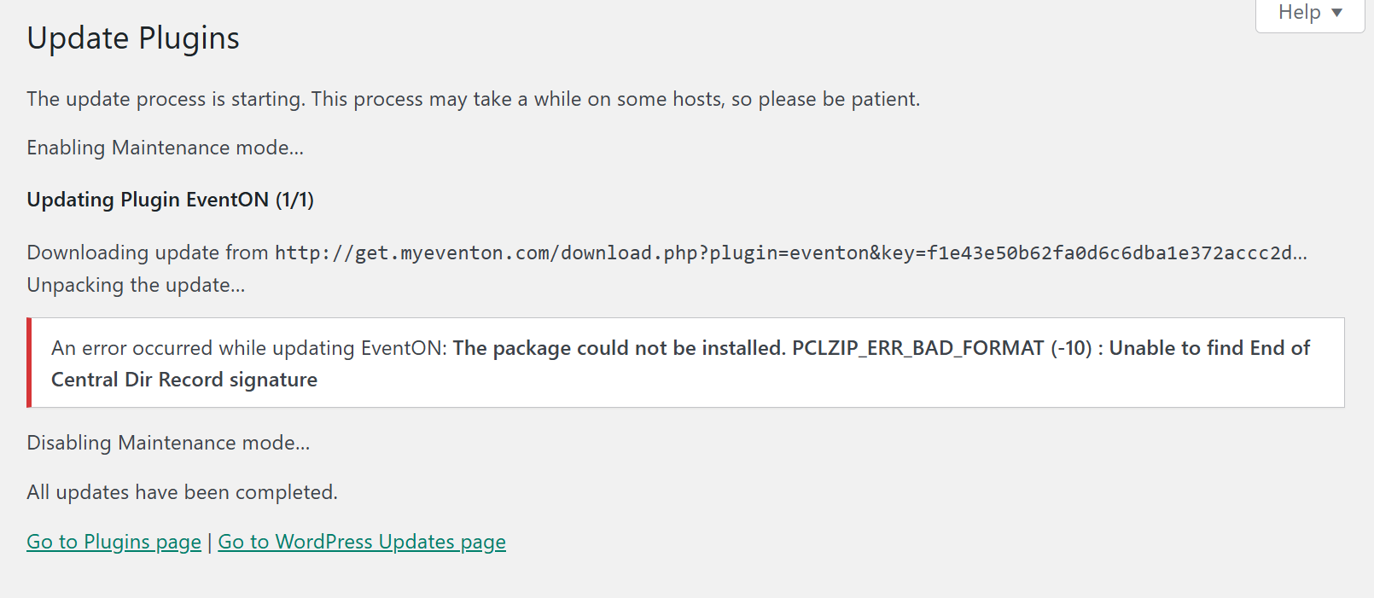1374x598 pixels.
Task: Open the Help dropdown tab
Action: click(1310, 14)
